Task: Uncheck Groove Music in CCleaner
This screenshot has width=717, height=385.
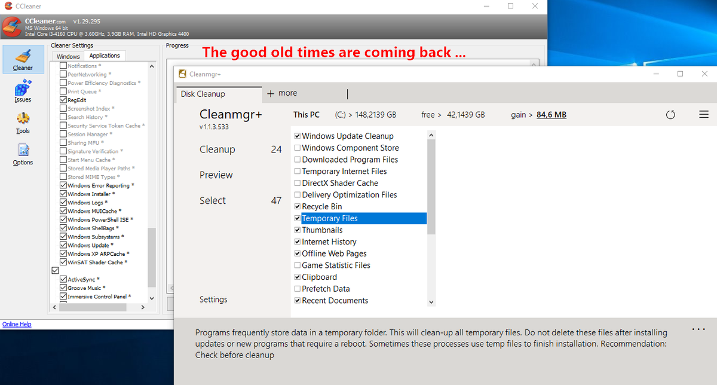Action: 63,288
